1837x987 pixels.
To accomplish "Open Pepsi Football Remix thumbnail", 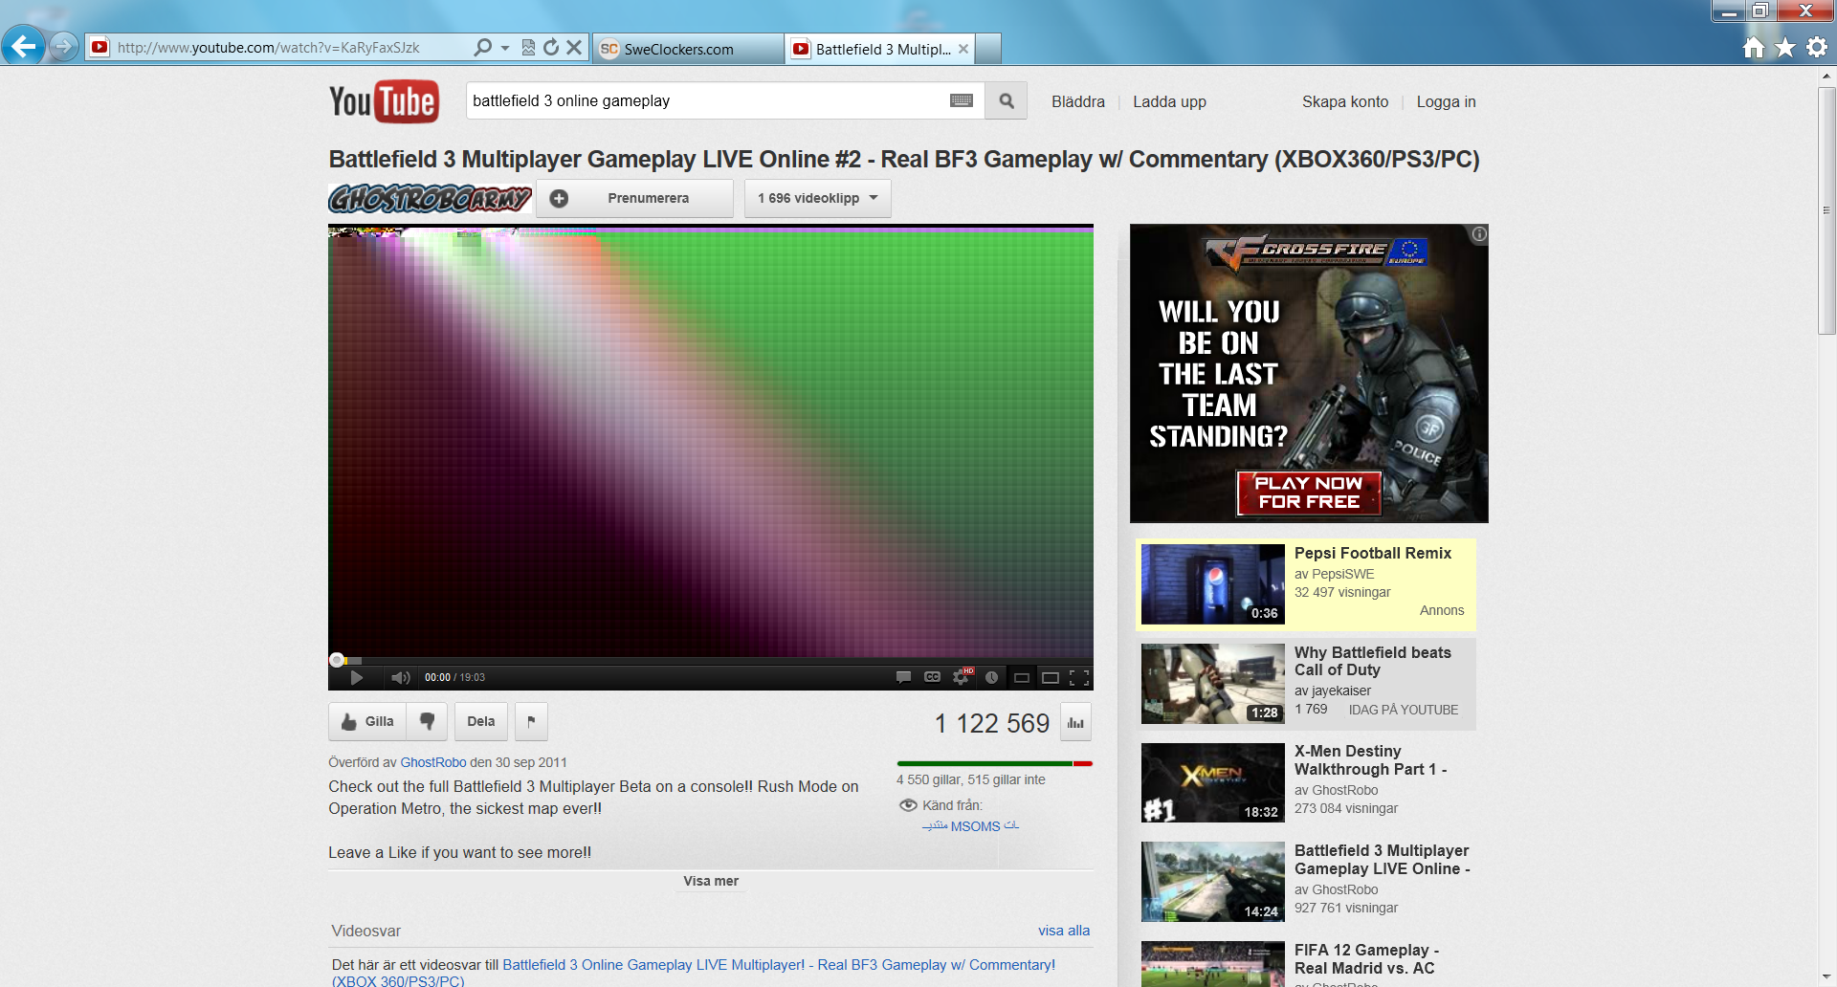I will [1213, 584].
